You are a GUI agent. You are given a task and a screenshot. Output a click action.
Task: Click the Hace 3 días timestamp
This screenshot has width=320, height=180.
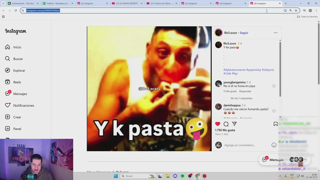pyautogui.click(x=221, y=134)
